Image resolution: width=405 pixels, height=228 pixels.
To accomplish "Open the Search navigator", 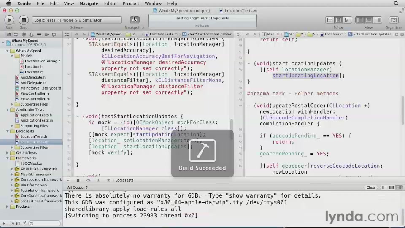I will (x=24, y=34).
